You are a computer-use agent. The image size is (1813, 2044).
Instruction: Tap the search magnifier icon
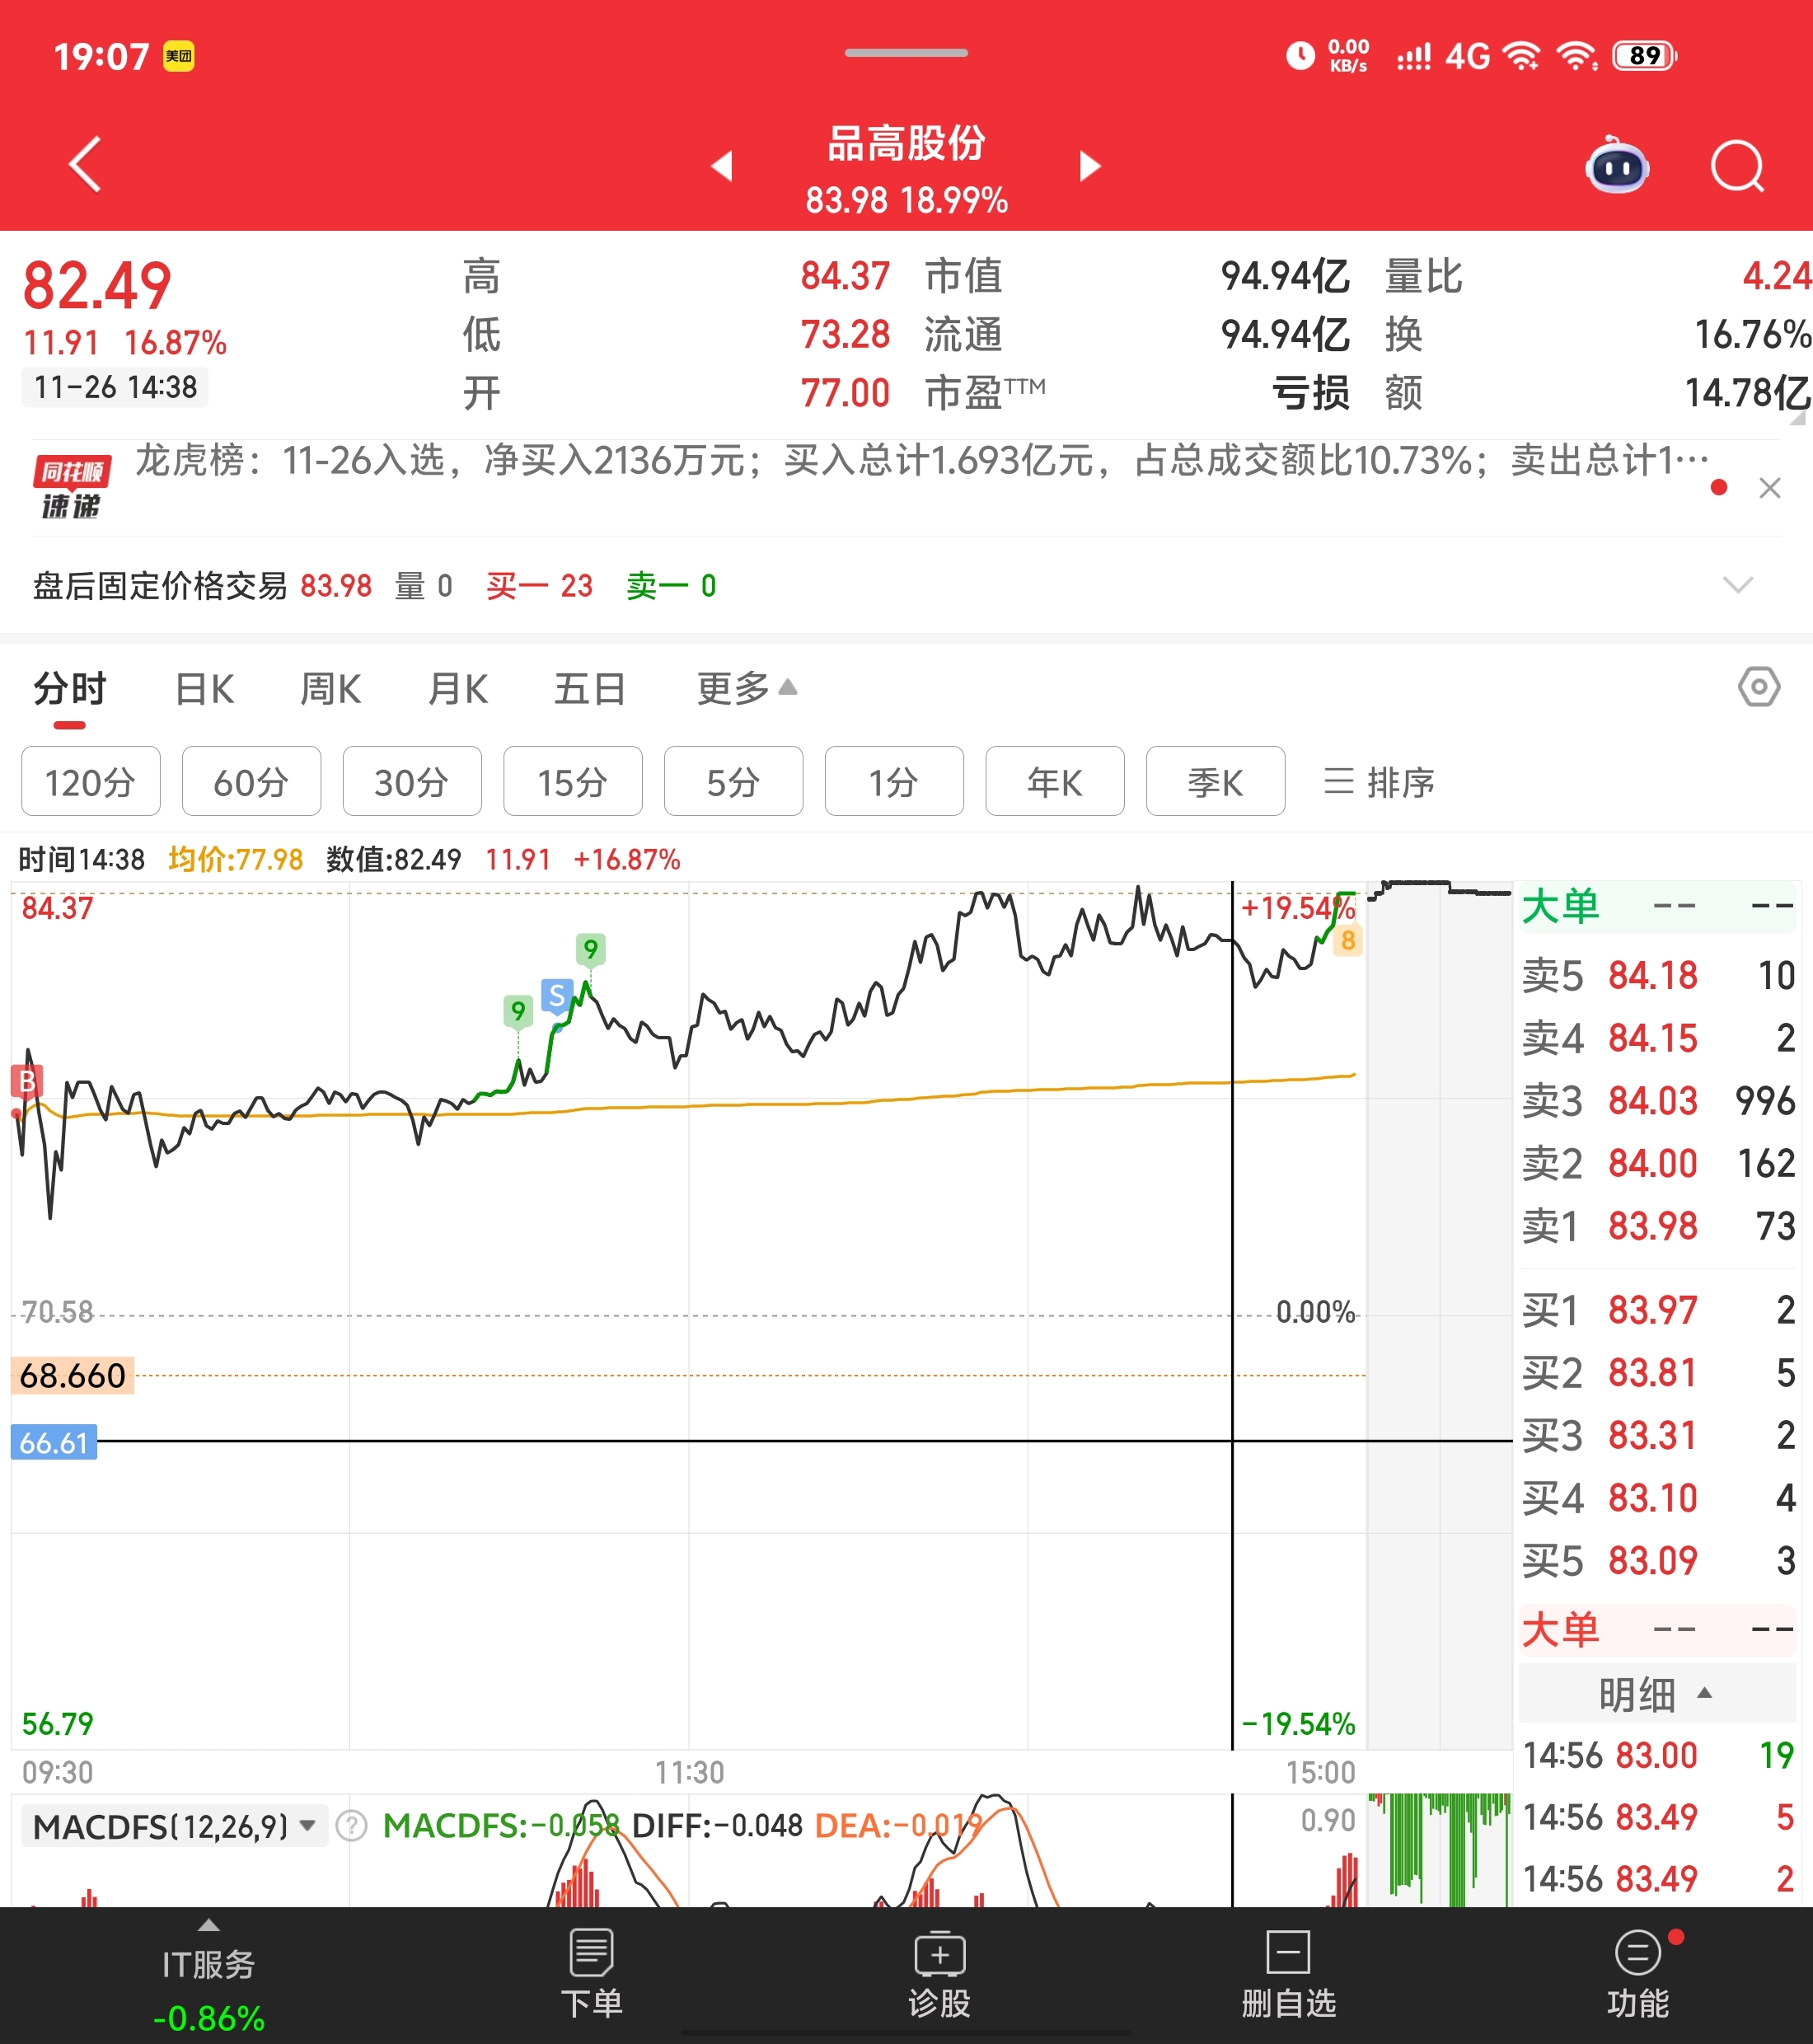(x=1736, y=166)
